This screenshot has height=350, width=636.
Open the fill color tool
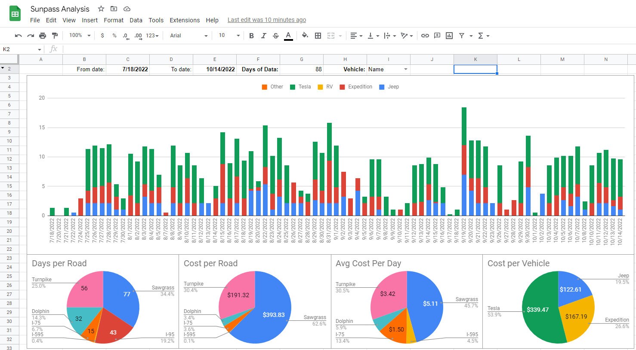[x=305, y=36]
